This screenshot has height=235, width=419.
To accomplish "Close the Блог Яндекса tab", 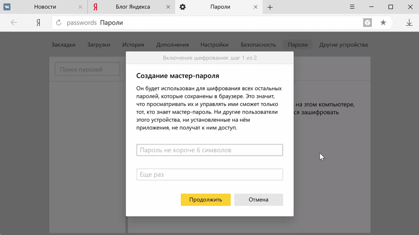I will [x=168, y=7].
